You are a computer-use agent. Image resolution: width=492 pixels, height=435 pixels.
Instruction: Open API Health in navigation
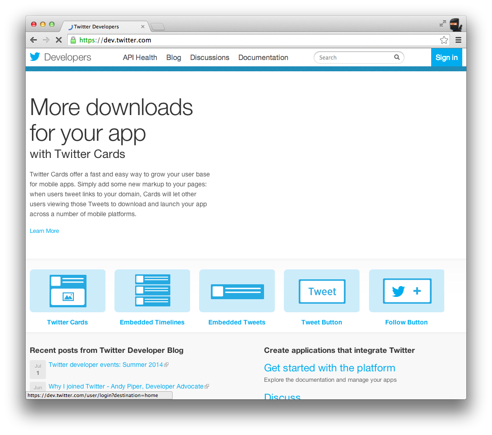(x=140, y=57)
